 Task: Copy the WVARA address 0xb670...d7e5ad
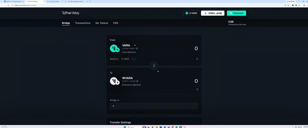click(x=137, y=81)
